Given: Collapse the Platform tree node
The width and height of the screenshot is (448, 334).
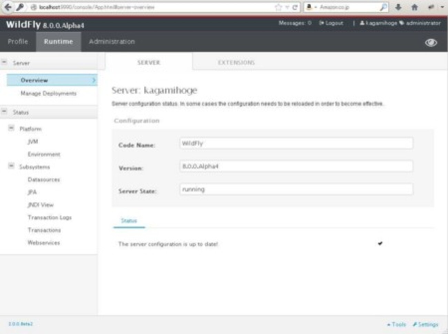Looking at the screenshot, I should [x=11, y=128].
